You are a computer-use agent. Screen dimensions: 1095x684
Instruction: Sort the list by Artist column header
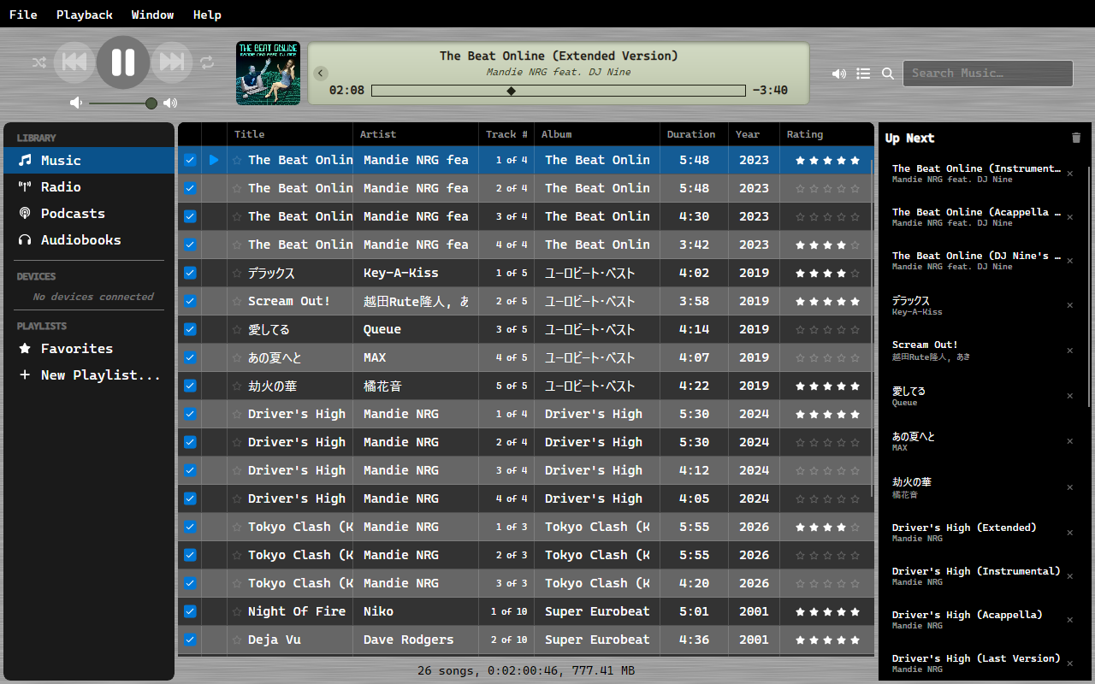(416, 134)
